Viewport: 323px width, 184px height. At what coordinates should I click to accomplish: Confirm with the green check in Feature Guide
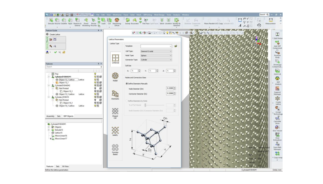coord(55,52)
